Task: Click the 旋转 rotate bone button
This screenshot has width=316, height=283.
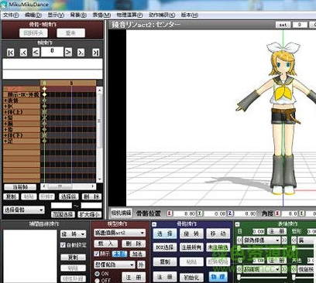Action: (x=191, y=234)
